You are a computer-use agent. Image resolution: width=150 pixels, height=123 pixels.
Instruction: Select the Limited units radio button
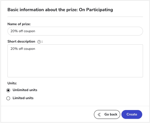coord(8,98)
